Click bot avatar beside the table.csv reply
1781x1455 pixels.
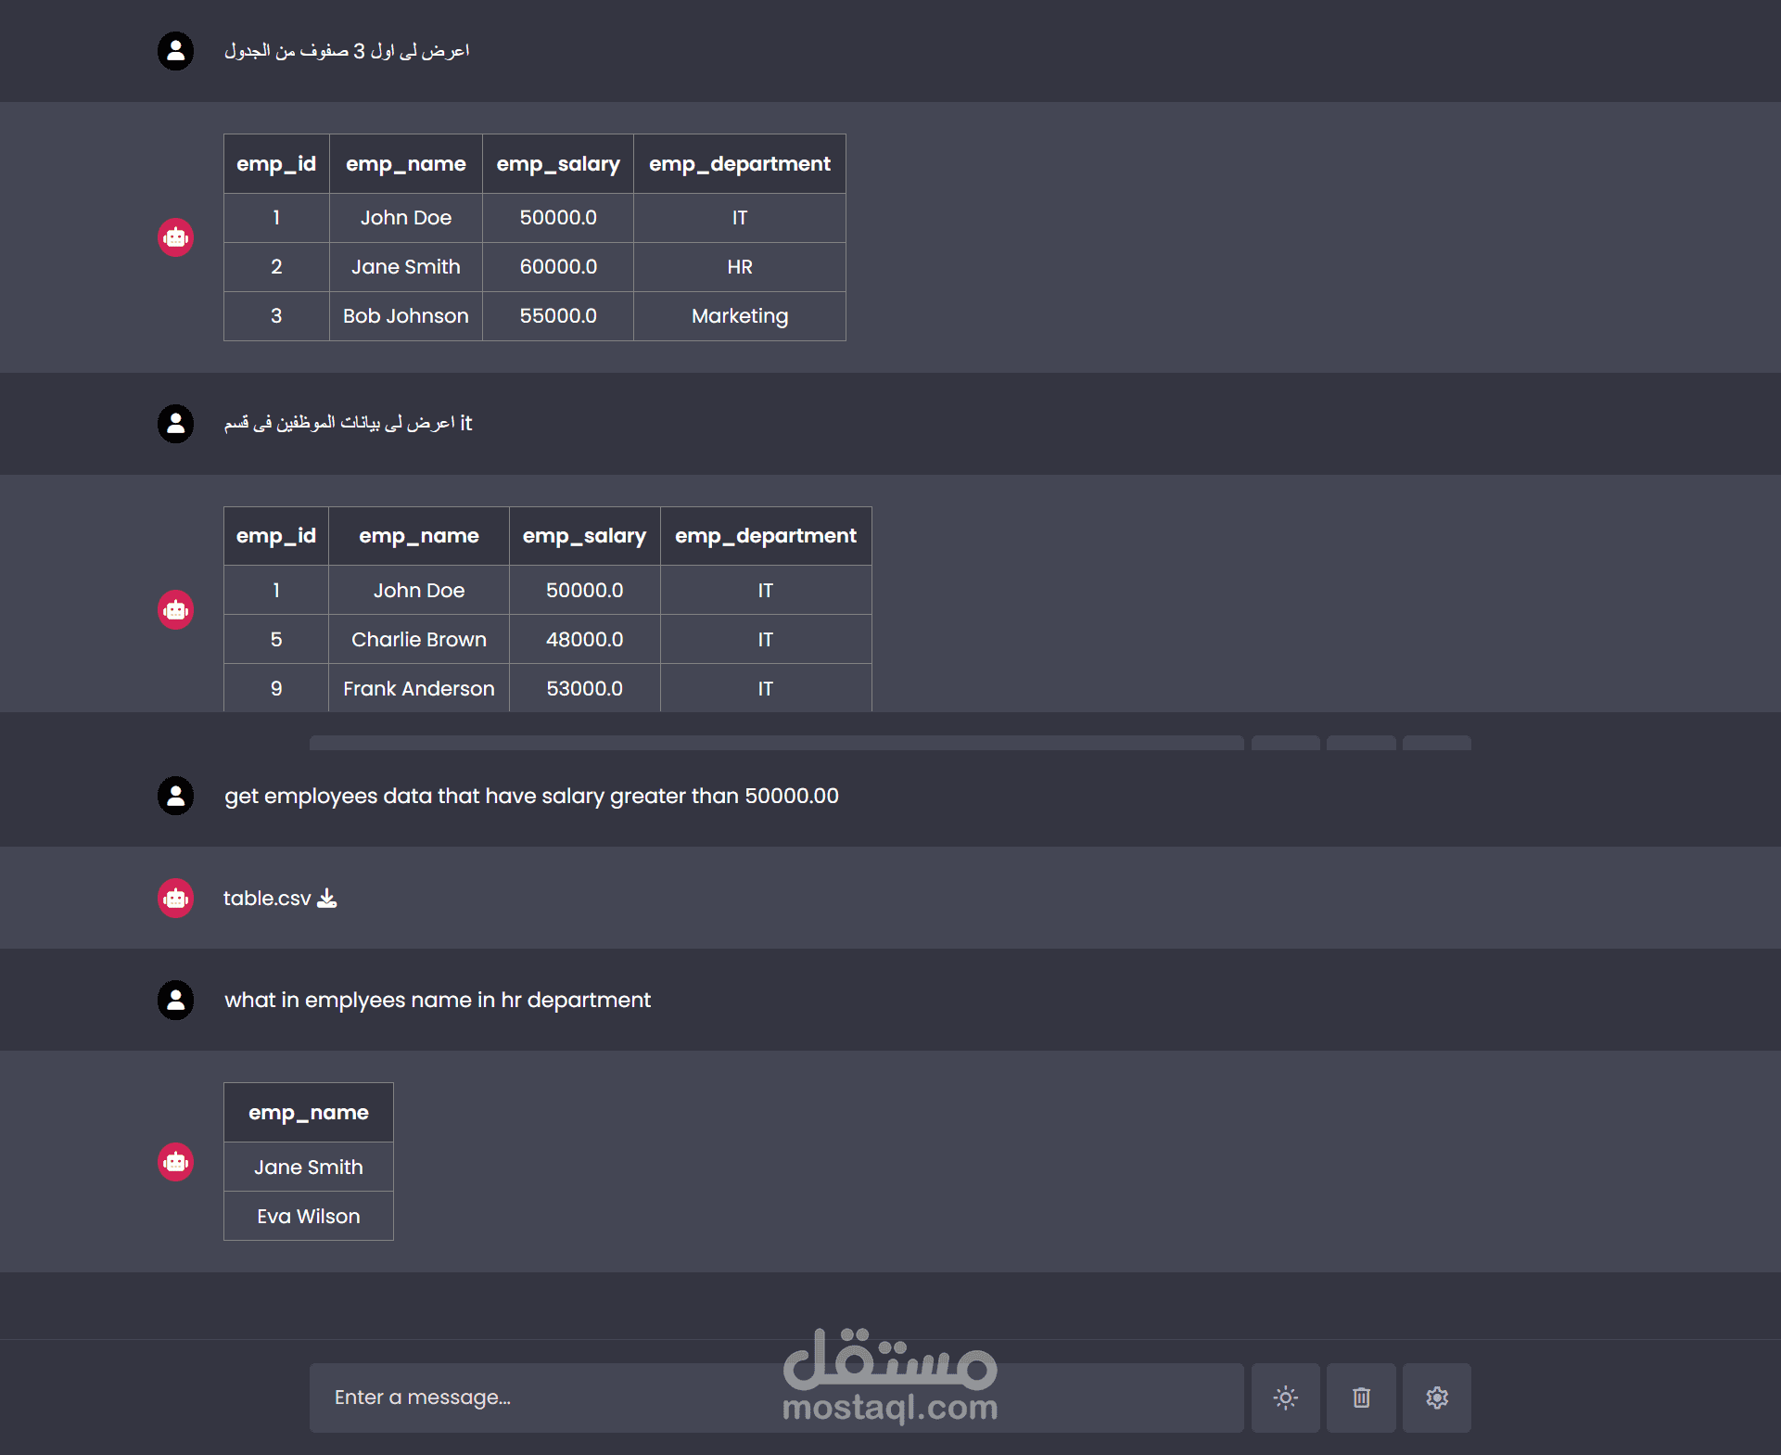(175, 898)
